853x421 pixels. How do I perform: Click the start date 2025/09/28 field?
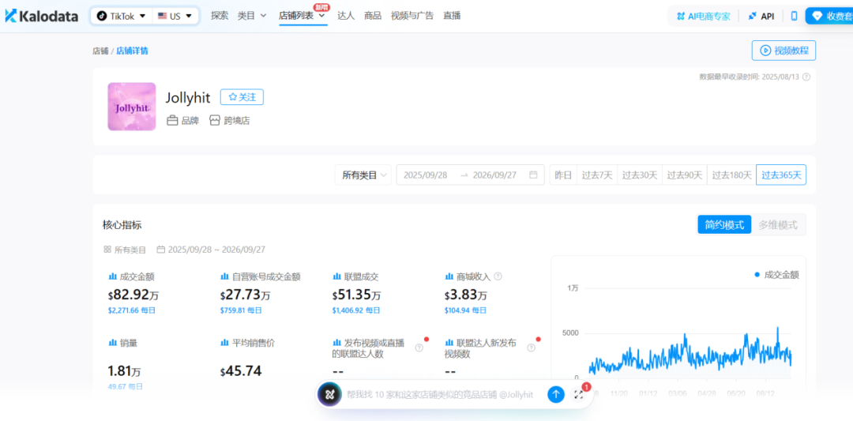click(x=426, y=175)
